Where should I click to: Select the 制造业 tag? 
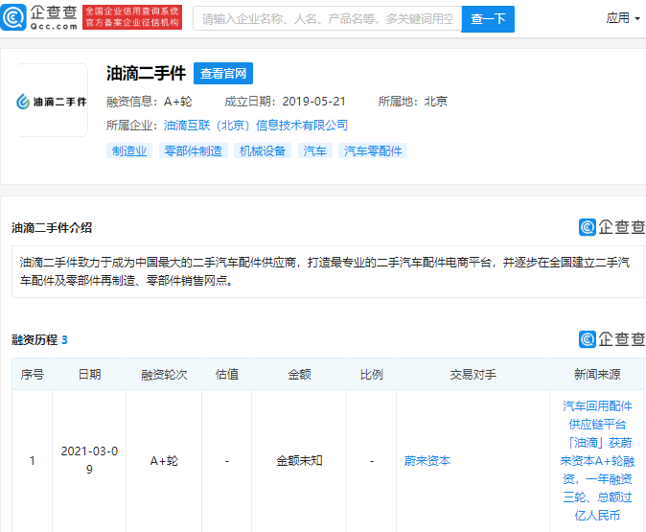[129, 150]
